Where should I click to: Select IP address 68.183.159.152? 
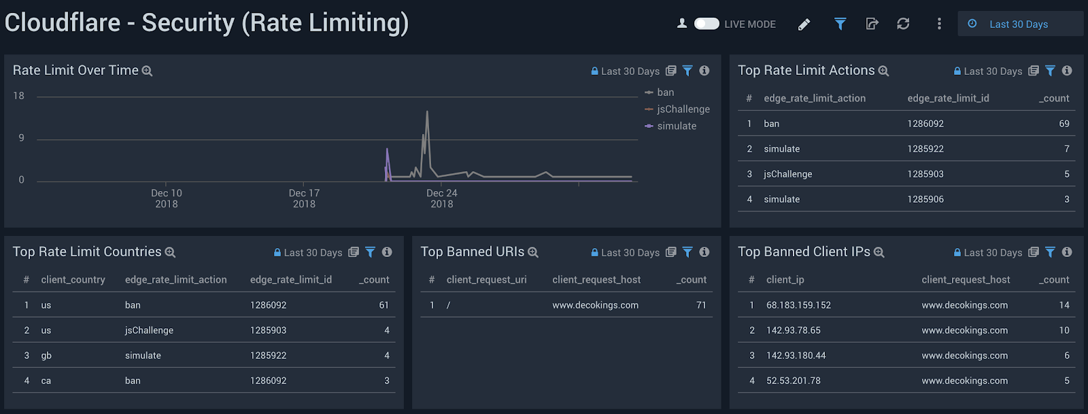[798, 305]
